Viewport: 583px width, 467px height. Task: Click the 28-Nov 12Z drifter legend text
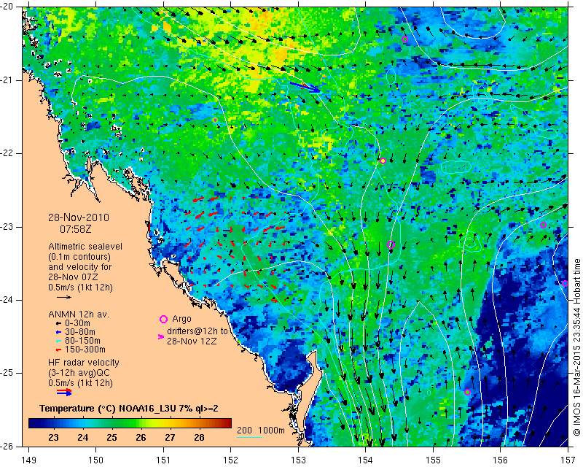[x=192, y=341]
